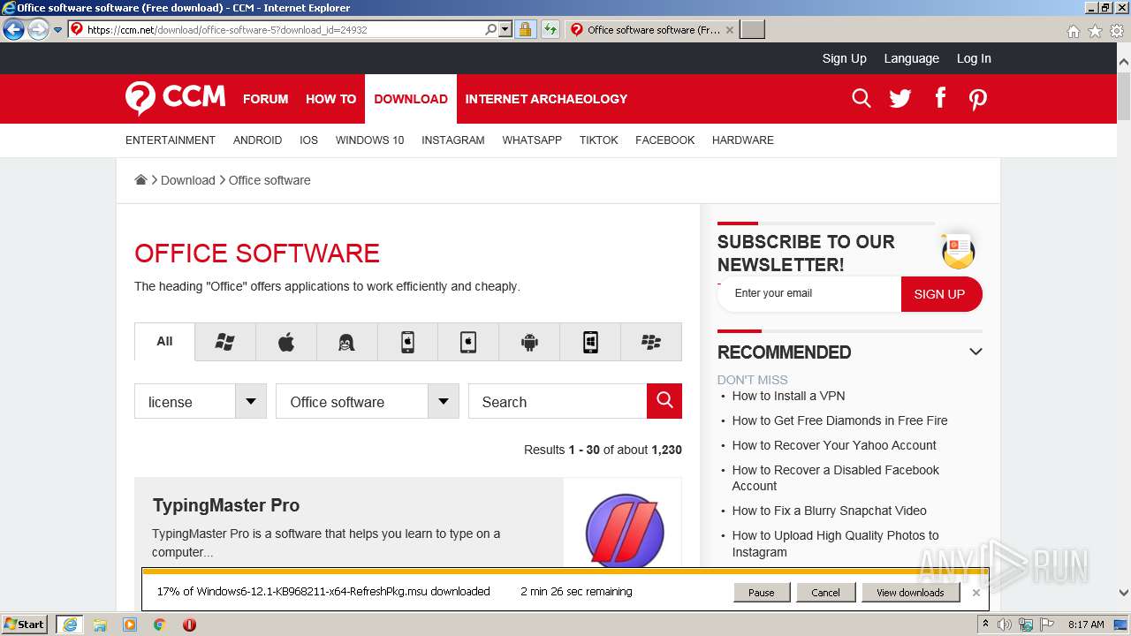1131x636 pixels.
Task: Filter by Windows Phone platform icon
Action: tap(590, 342)
